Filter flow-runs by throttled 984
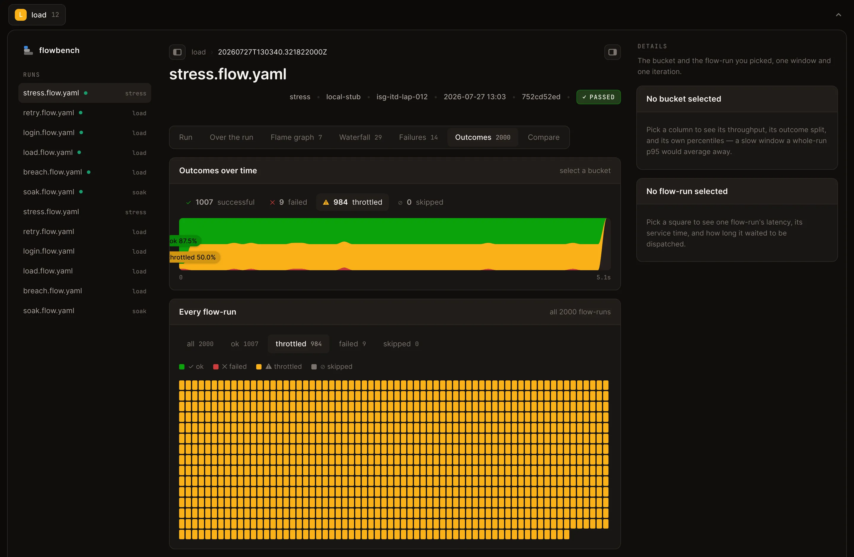 299,344
